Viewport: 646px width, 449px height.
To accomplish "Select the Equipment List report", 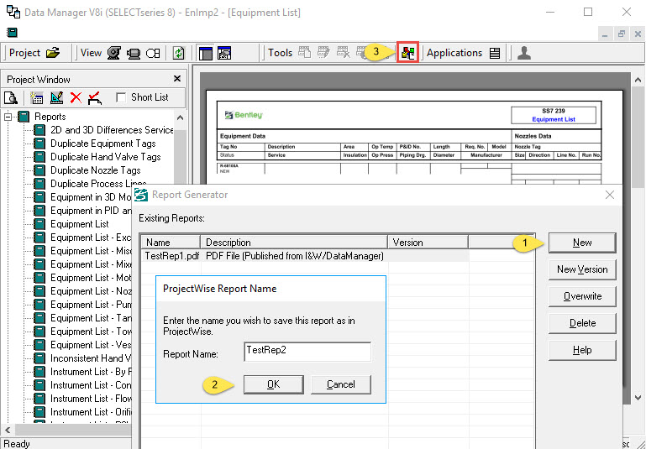I will click(x=80, y=224).
